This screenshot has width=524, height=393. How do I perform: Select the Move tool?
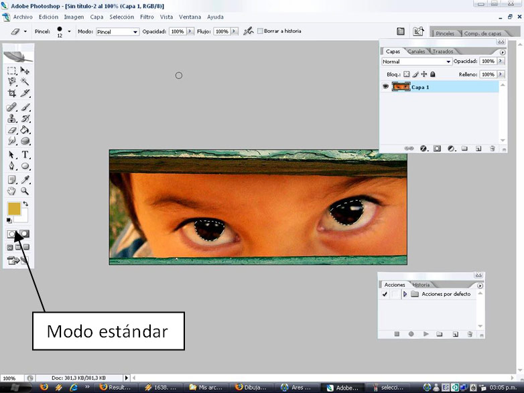click(x=25, y=70)
